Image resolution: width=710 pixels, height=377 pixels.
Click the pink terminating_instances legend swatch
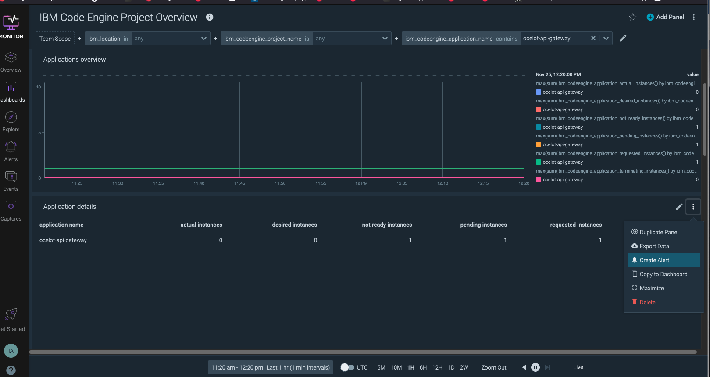tap(539, 180)
